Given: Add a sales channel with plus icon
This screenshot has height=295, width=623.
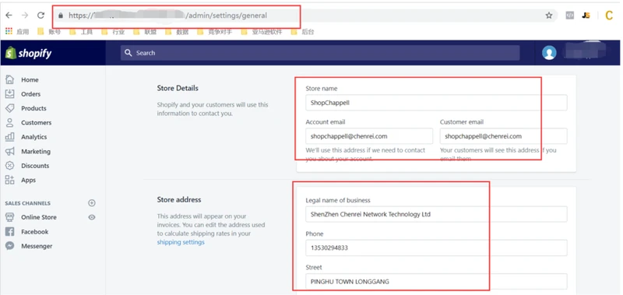Looking at the screenshot, I should tap(92, 203).
